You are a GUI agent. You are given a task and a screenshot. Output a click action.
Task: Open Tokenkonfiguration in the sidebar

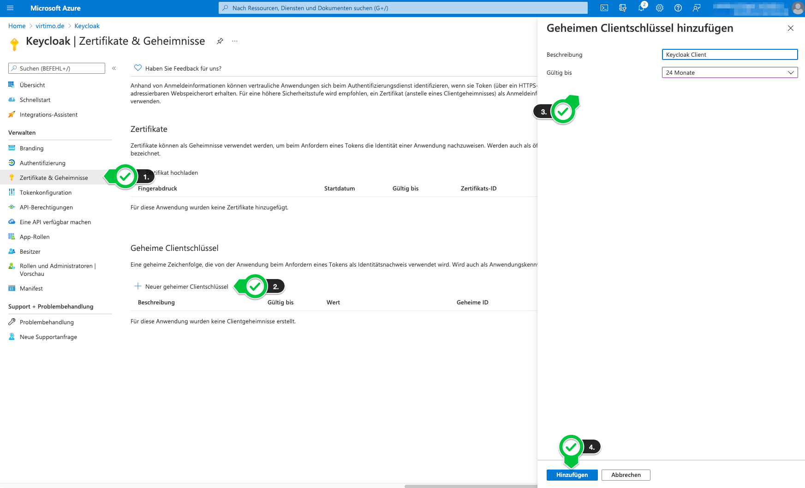tap(46, 192)
